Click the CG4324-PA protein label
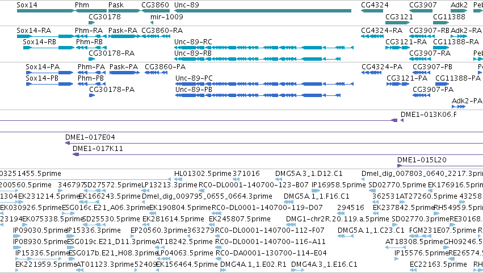Image resolution: width=483 pixels, height=273 pixels. click(382, 67)
